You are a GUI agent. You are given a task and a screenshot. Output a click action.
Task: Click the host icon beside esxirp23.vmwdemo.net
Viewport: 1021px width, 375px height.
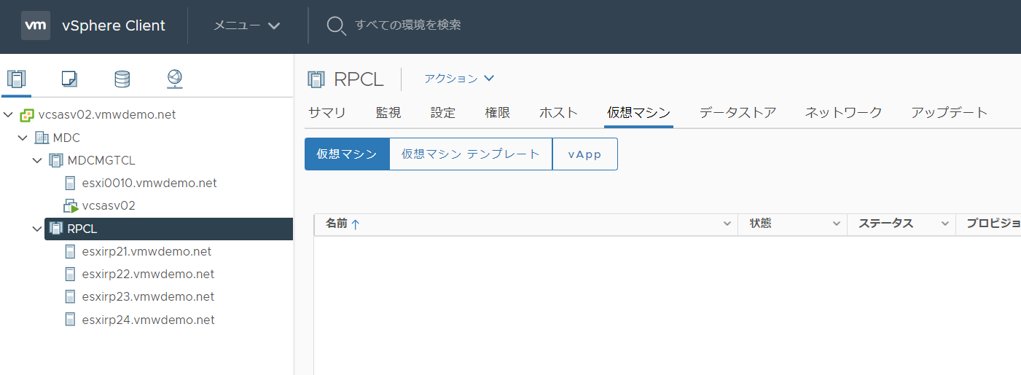71,297
